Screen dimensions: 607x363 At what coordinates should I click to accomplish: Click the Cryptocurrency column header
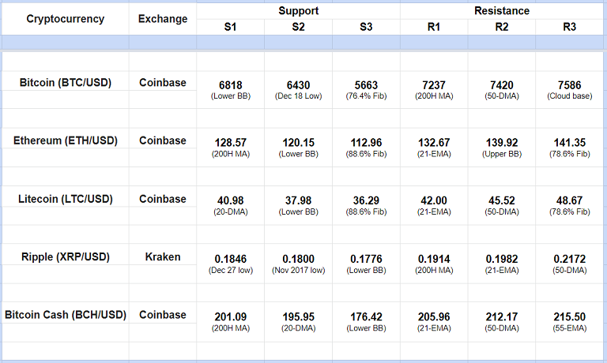click(x=65, y=19)
